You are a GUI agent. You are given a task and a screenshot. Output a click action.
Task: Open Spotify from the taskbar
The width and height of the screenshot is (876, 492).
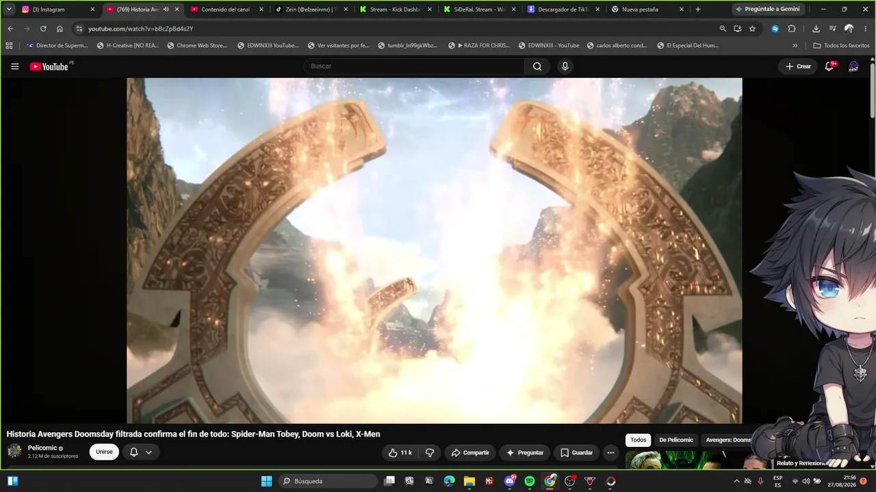(x=530, y=481)
